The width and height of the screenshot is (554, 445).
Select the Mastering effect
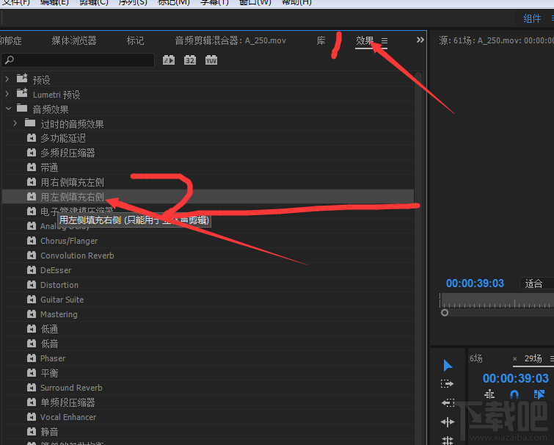click(59, 314)
